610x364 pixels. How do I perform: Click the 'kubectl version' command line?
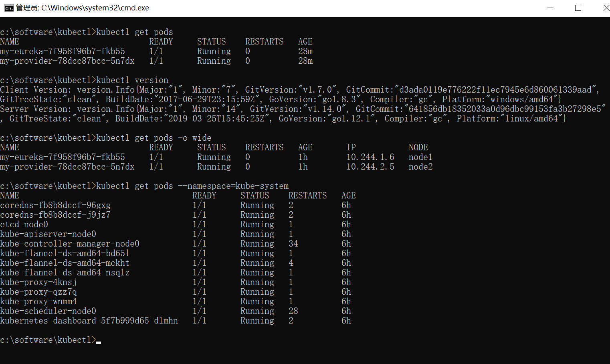click(84, 80)
